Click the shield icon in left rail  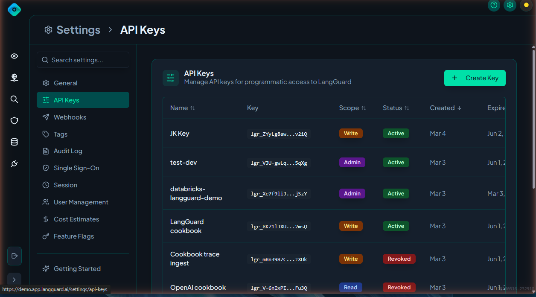coord(14,121)
